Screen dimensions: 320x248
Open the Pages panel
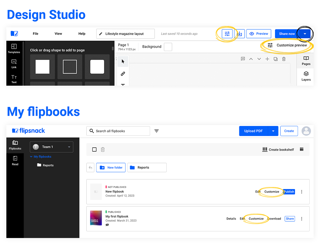pyautogui.click(x=306, y=61)
